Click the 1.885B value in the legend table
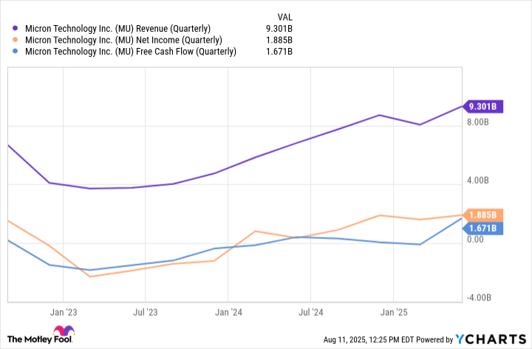 (279, 41)
